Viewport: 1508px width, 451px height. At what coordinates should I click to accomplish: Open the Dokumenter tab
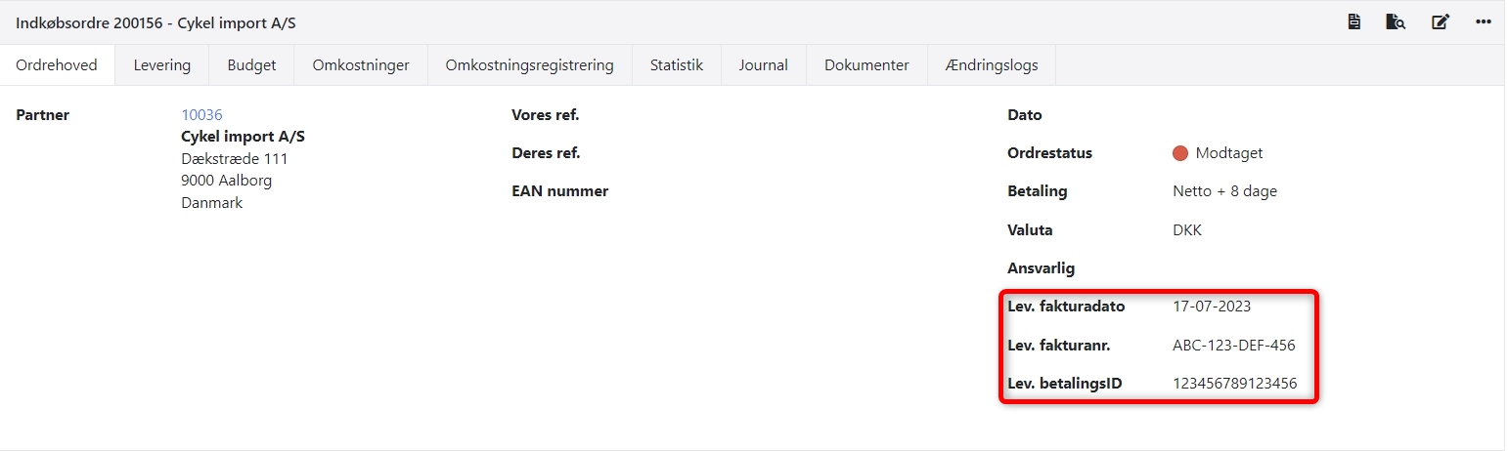pyautogui.click(x=866, y=65)
